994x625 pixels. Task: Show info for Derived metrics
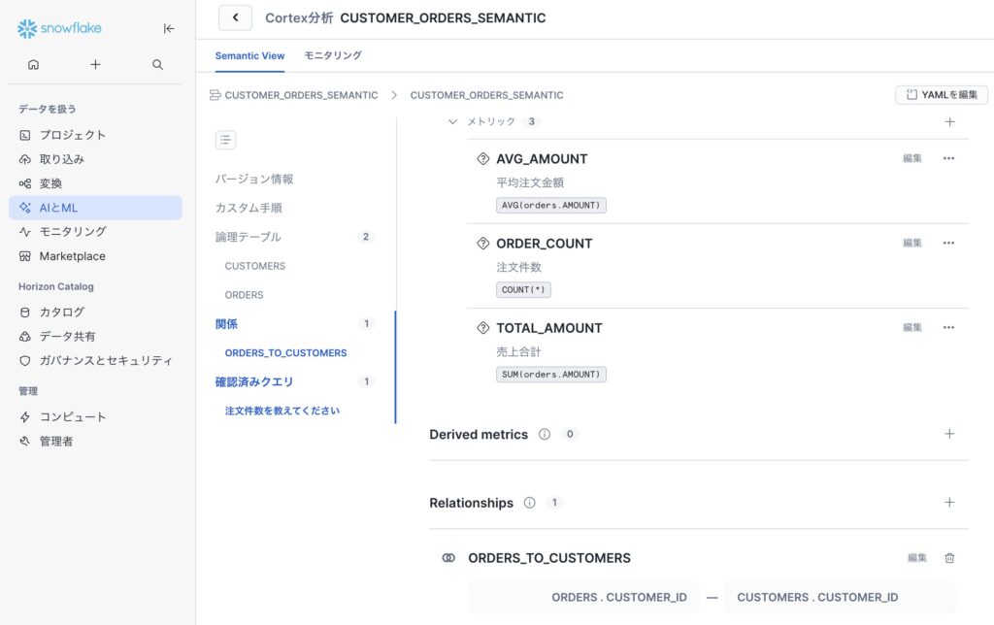coord(545,435)
